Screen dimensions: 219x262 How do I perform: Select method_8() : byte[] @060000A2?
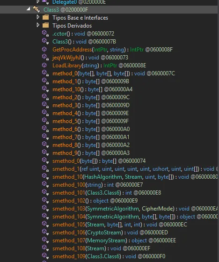pos(91,145)
